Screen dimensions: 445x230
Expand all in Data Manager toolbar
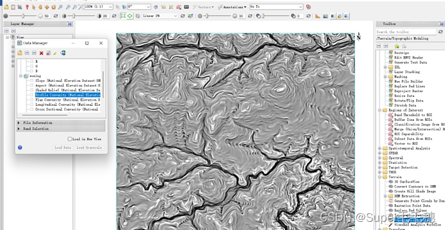[x=34, y=53]
